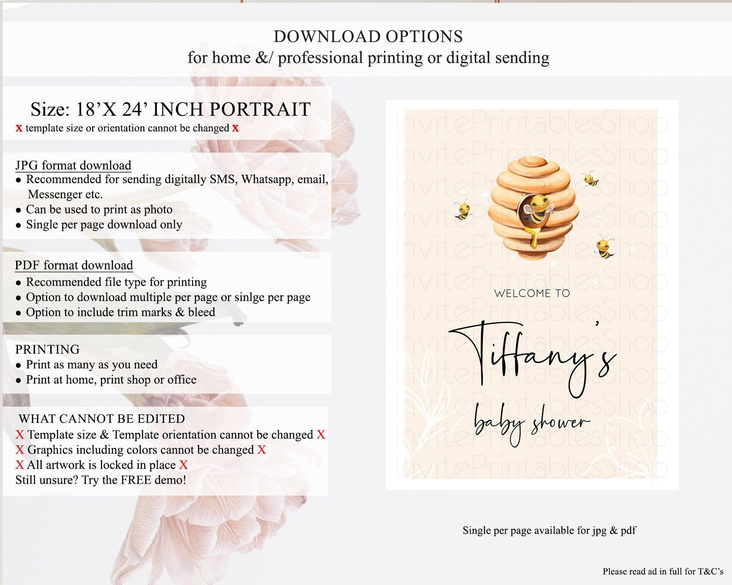
Task: Click the beehive illustration on the sign
Action: click(533, 208)
